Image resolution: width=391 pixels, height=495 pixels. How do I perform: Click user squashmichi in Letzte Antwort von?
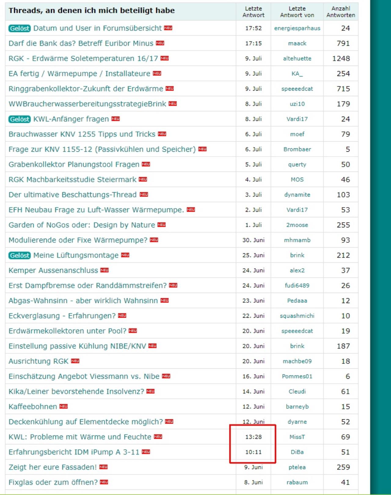click(297, 316)
